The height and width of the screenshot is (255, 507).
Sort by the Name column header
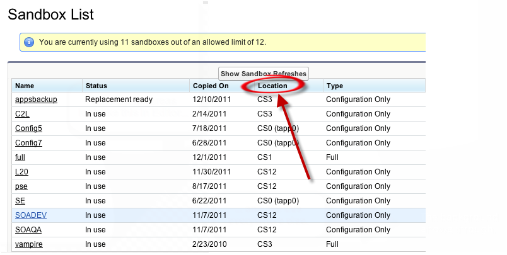25,86
